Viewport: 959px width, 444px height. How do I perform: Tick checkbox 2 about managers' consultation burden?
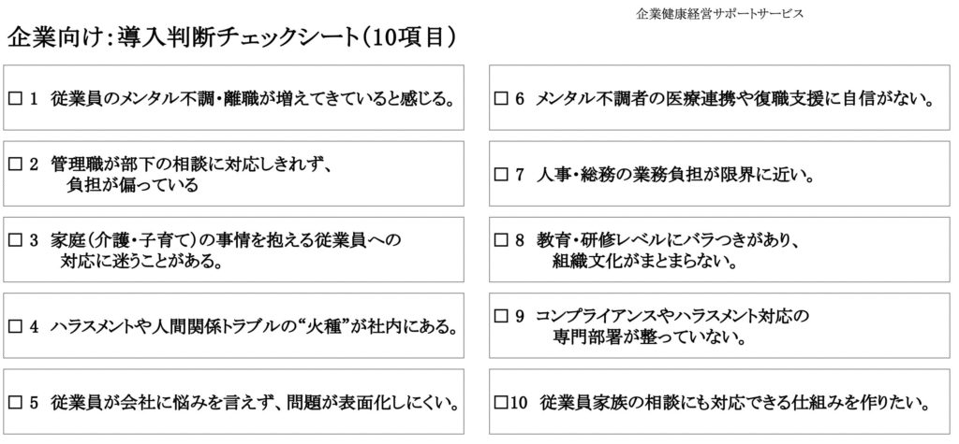coord(14,165)
